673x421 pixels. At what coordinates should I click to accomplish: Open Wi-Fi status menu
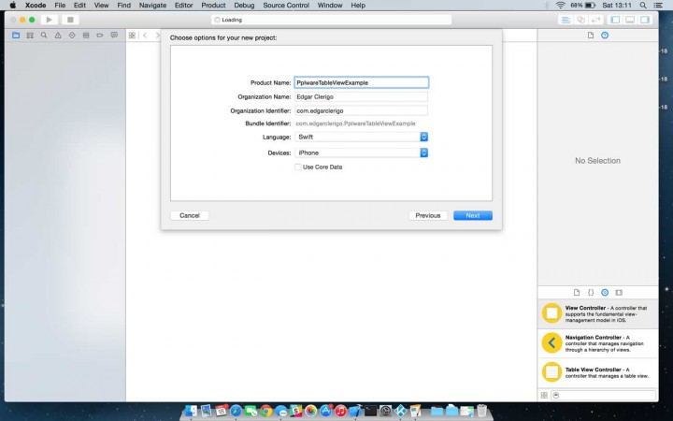tap(560, 6)
